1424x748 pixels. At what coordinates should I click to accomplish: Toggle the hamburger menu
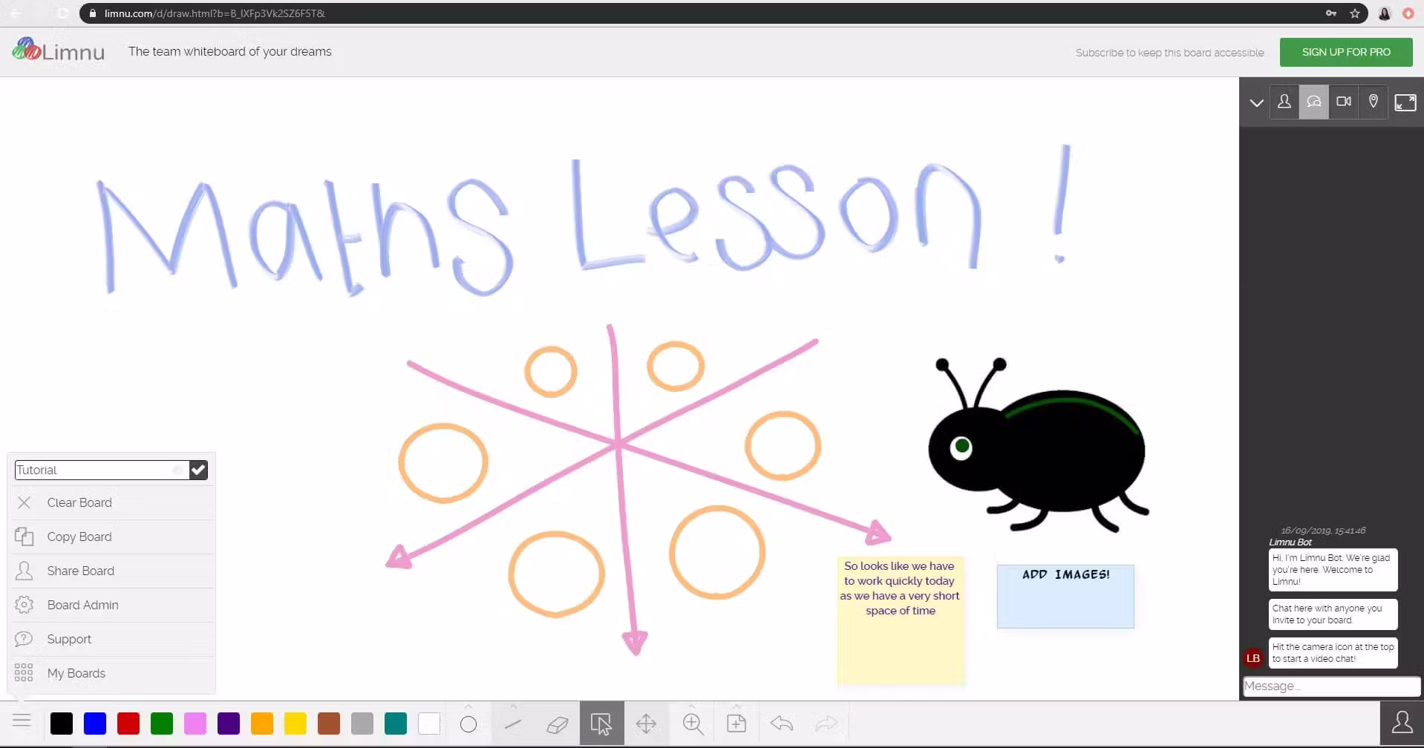pos(22,721)
